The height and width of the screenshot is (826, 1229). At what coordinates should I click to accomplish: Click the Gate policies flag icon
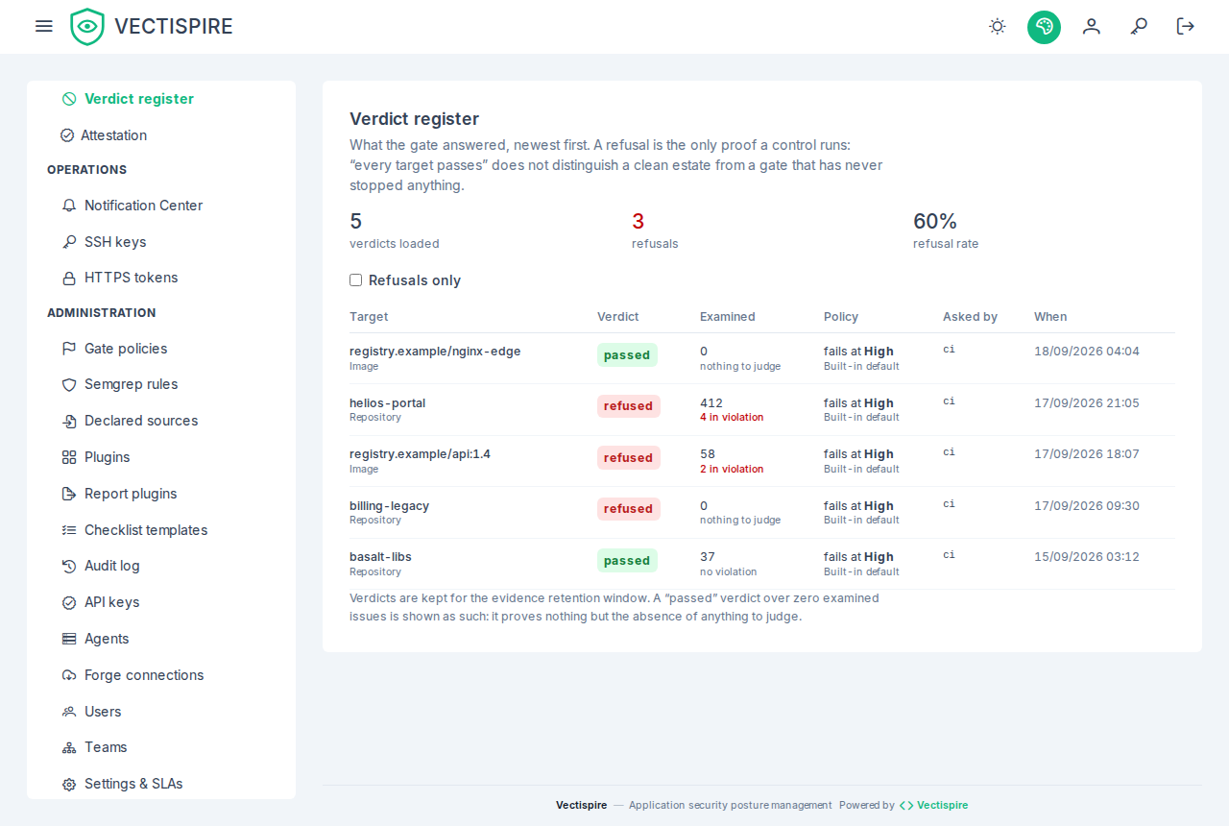click(69, 349)
